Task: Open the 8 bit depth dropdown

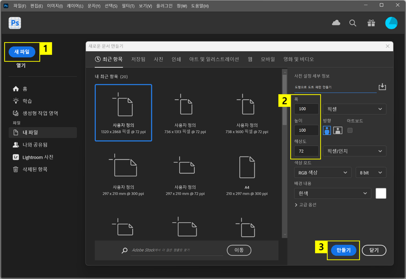Action: point(371,172)
